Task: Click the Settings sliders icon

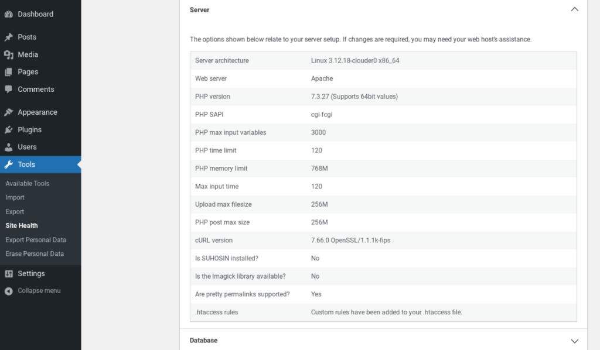Action: coord(9,273)
